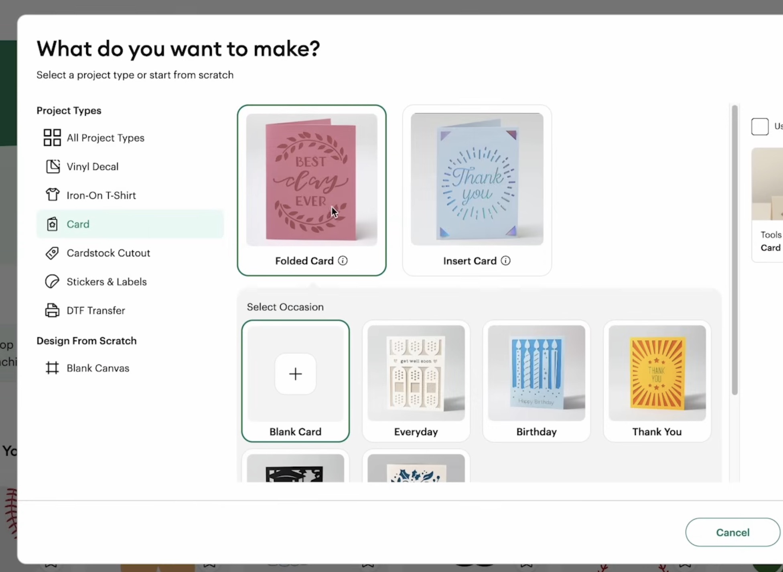Select the Thank You occasion card

657,381
